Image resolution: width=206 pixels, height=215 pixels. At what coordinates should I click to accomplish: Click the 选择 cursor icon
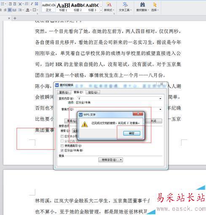pyautogui.click(x=155, y=5)
